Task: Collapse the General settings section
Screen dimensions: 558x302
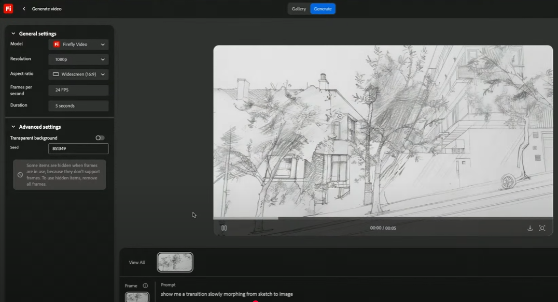Action: 13,34
